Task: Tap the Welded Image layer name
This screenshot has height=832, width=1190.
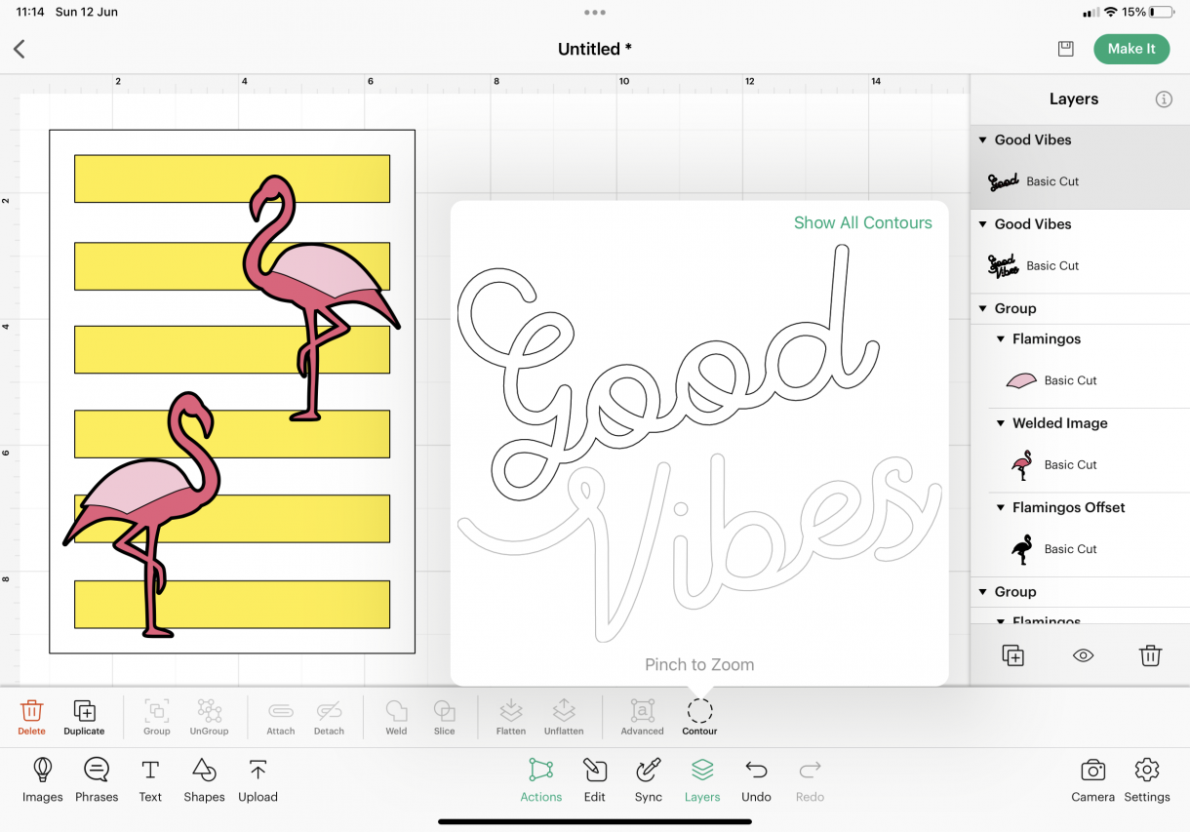Action: click(x=1060, y=423)
